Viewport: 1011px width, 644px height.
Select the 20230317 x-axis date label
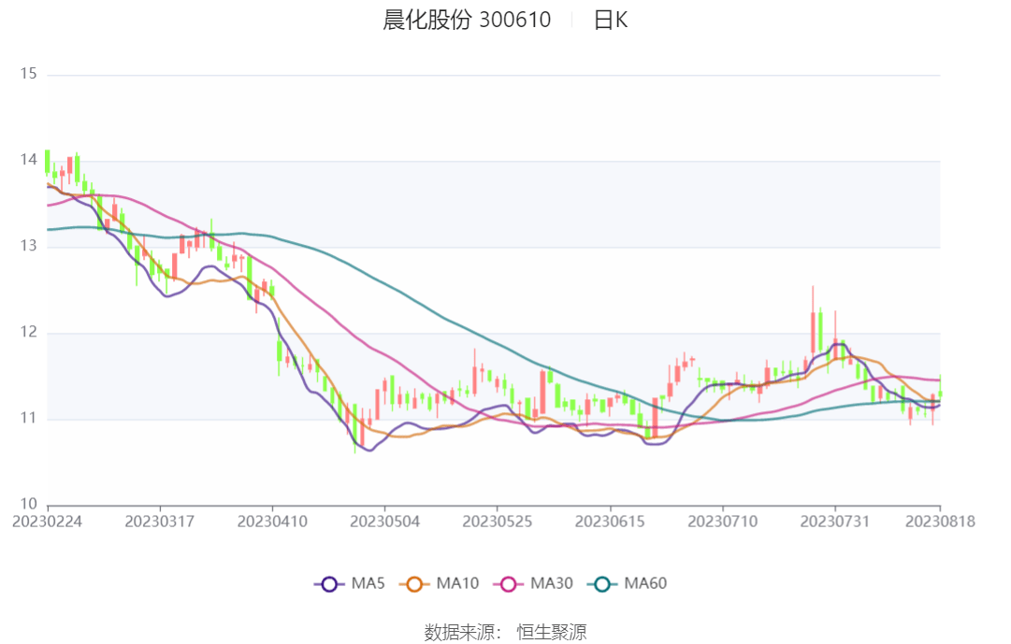click(159, 522)
